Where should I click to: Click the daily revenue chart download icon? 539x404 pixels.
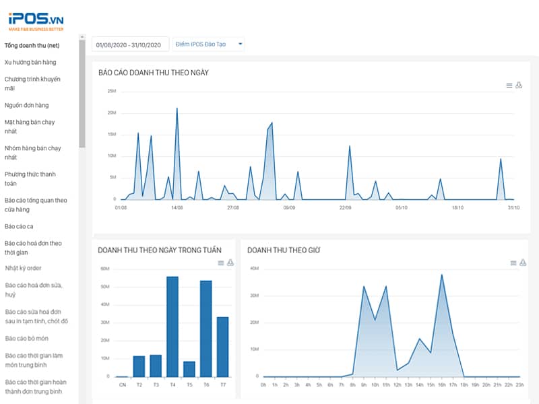pos(519,86)
